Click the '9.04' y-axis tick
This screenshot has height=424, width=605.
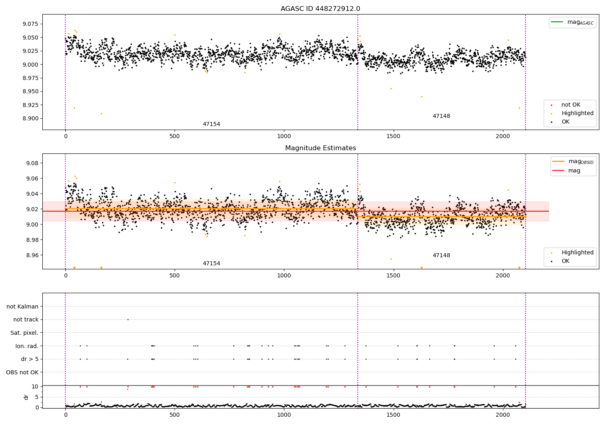pos(32,194)
